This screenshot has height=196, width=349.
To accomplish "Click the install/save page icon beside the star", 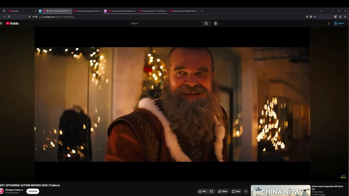I will click(x=311, y=17).
